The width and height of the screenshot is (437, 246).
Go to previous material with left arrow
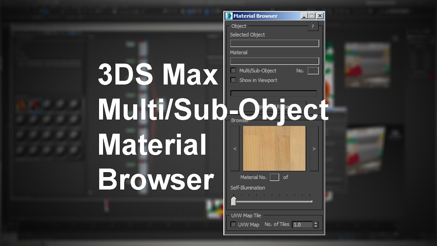(x=235, y=149)
